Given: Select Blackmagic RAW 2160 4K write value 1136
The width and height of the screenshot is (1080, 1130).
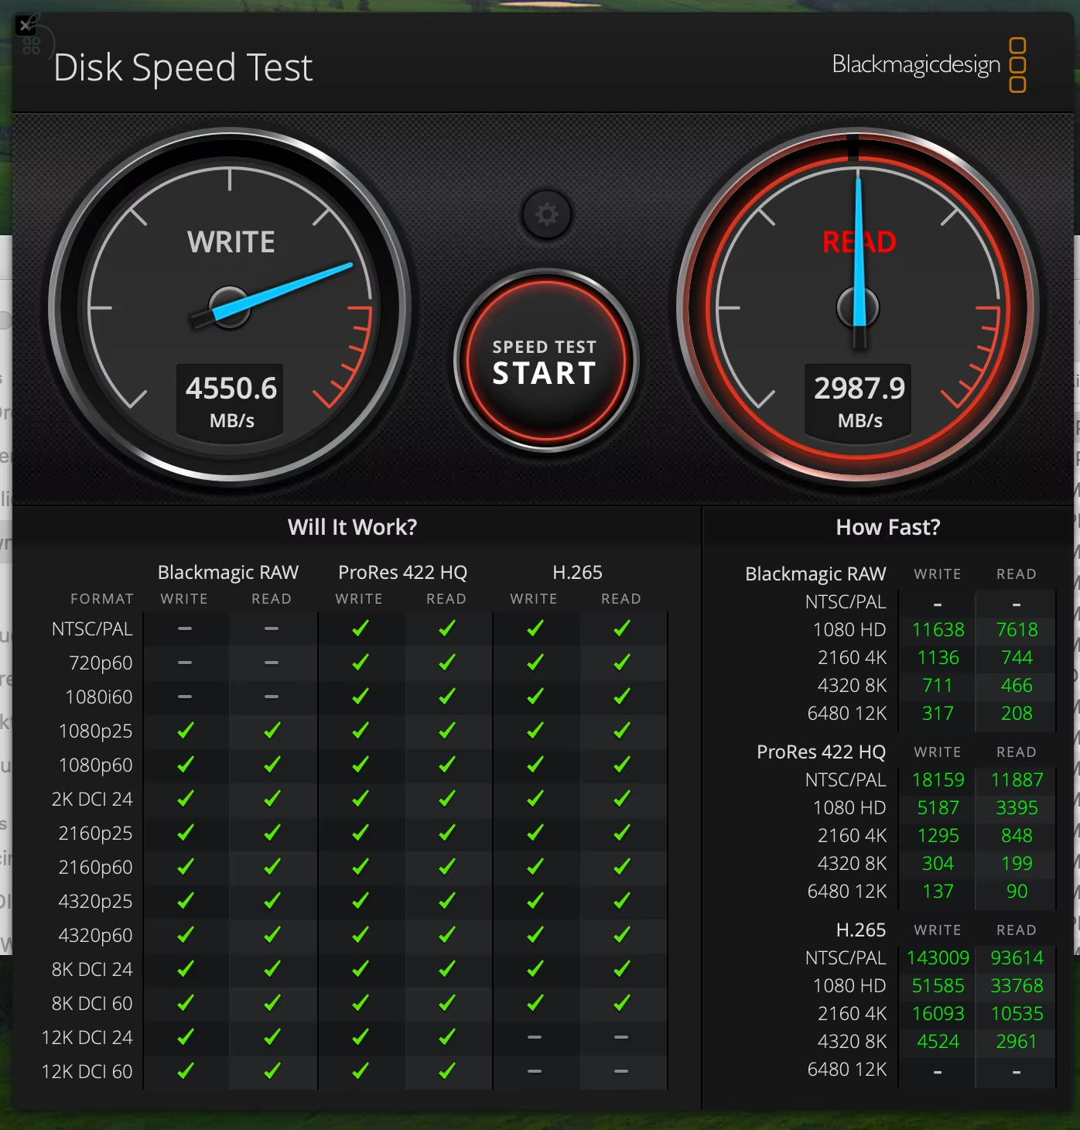Looking at the screenshot, I should [938, 658].
